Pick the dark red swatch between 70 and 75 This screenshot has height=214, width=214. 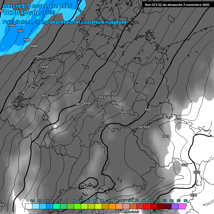(161, 206)
